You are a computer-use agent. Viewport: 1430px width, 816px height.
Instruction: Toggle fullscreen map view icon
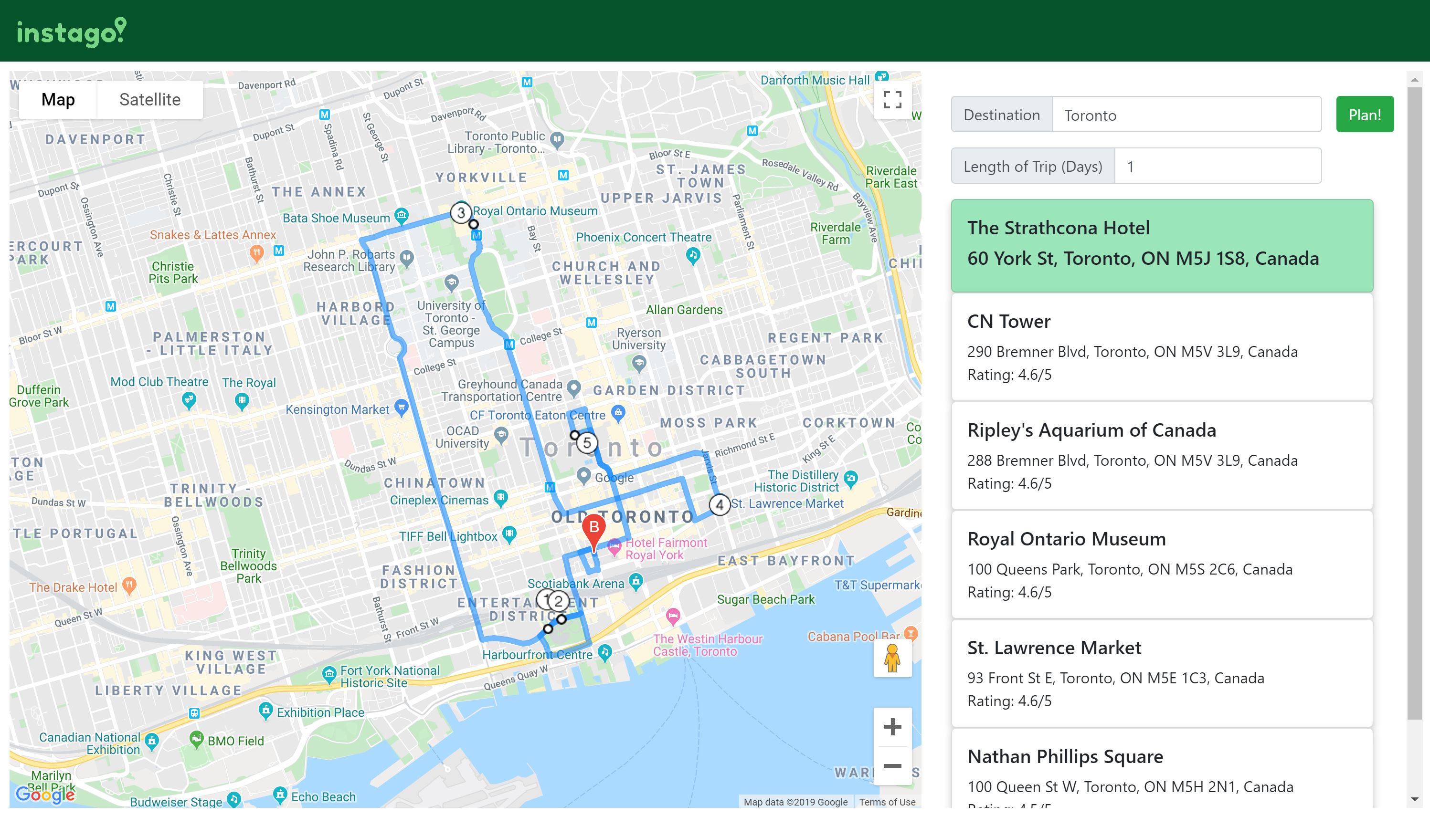[x=892, y=100]
